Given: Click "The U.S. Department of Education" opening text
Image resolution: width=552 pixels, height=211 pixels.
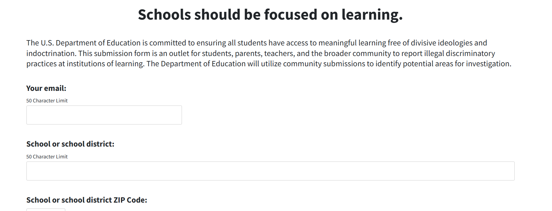Looking at the screenshot, I should (x=83, y=43).
